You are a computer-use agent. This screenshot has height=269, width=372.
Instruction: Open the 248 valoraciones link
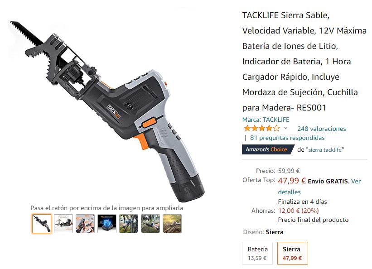[x=321, y=129]
